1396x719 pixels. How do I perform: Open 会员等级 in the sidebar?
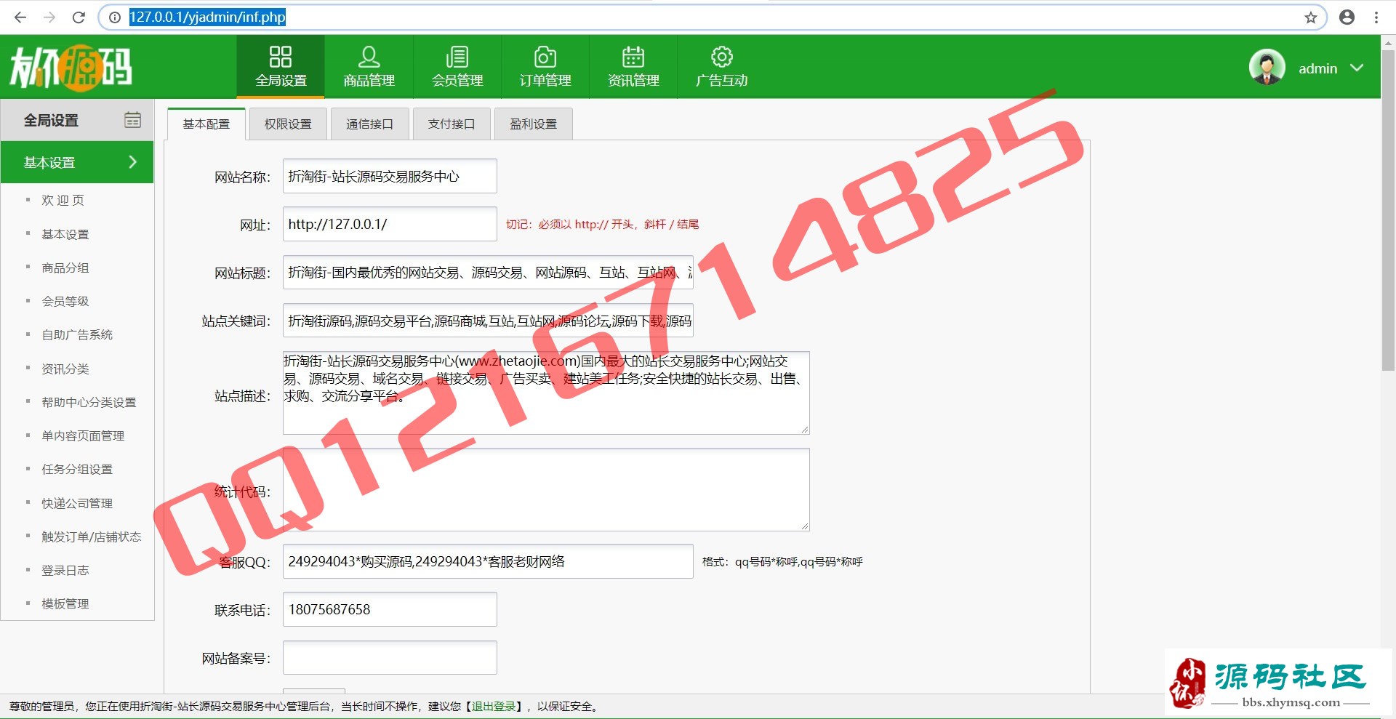click(x=65, y=301)
